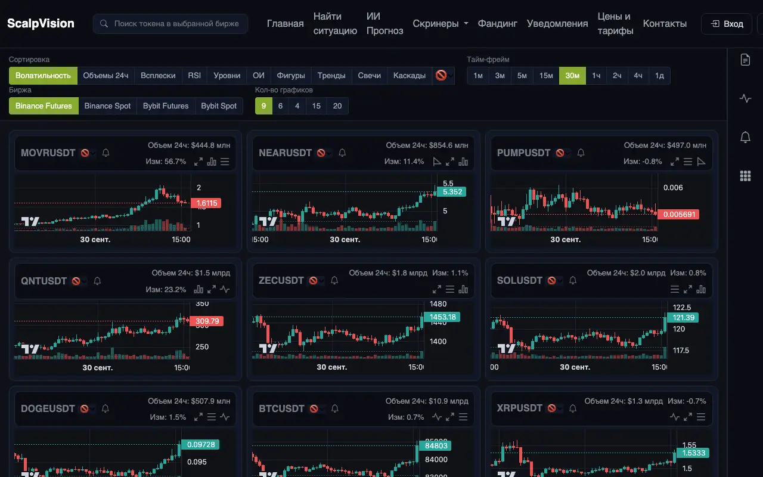Open the list menu icon on ZECUSDT

tap(450, 289)
